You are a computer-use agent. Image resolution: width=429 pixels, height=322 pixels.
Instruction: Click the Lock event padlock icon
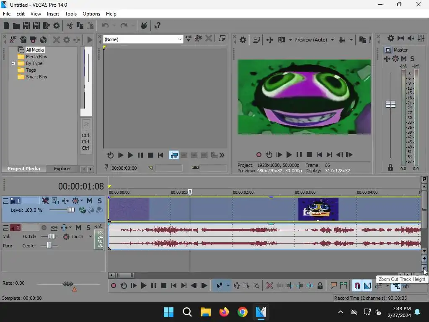[x=320, y=286]
